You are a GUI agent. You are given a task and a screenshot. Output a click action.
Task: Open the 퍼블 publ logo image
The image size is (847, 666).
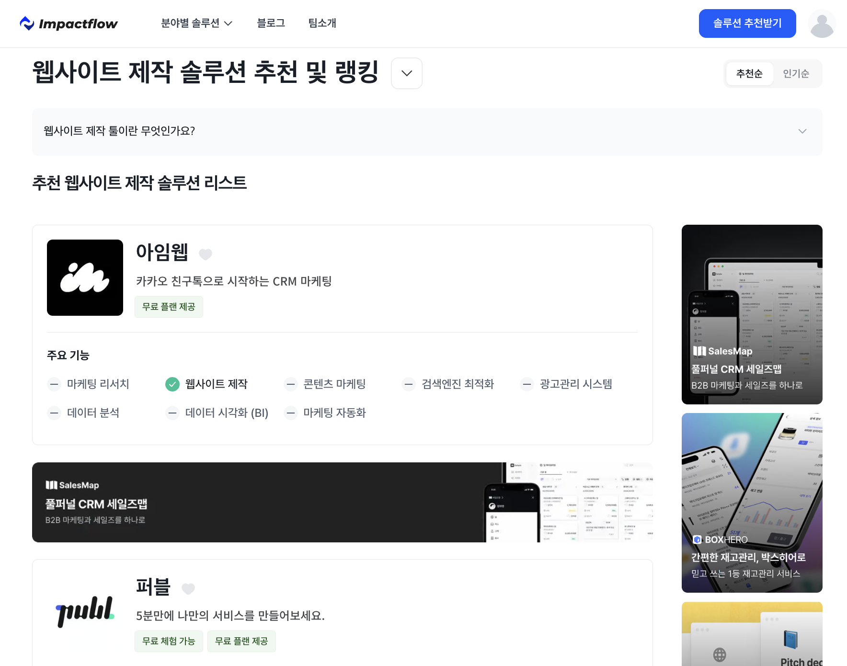(85, 612)
